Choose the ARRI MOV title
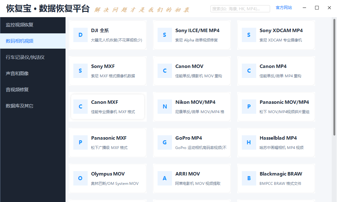The image size is (337, 202). [188, 174]
